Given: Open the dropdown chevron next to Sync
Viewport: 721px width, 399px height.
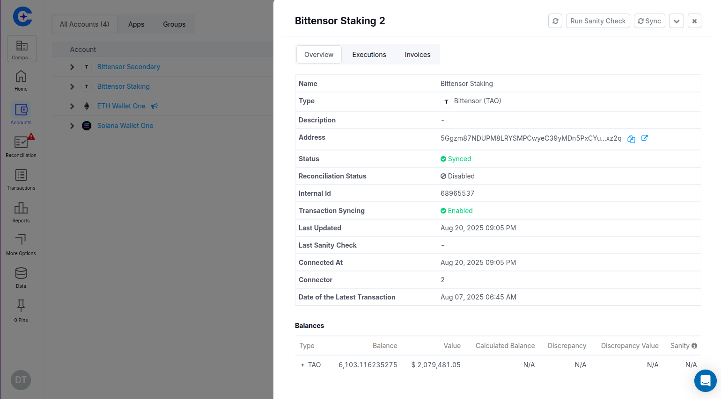Looking at the screenshot, I should (x=677, y=21).
